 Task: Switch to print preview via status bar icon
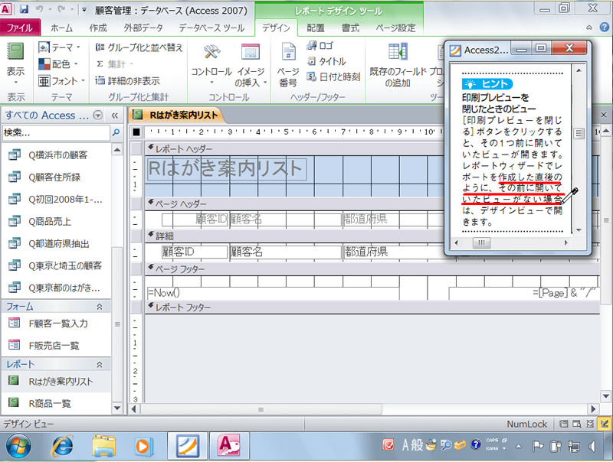(577, 425)
